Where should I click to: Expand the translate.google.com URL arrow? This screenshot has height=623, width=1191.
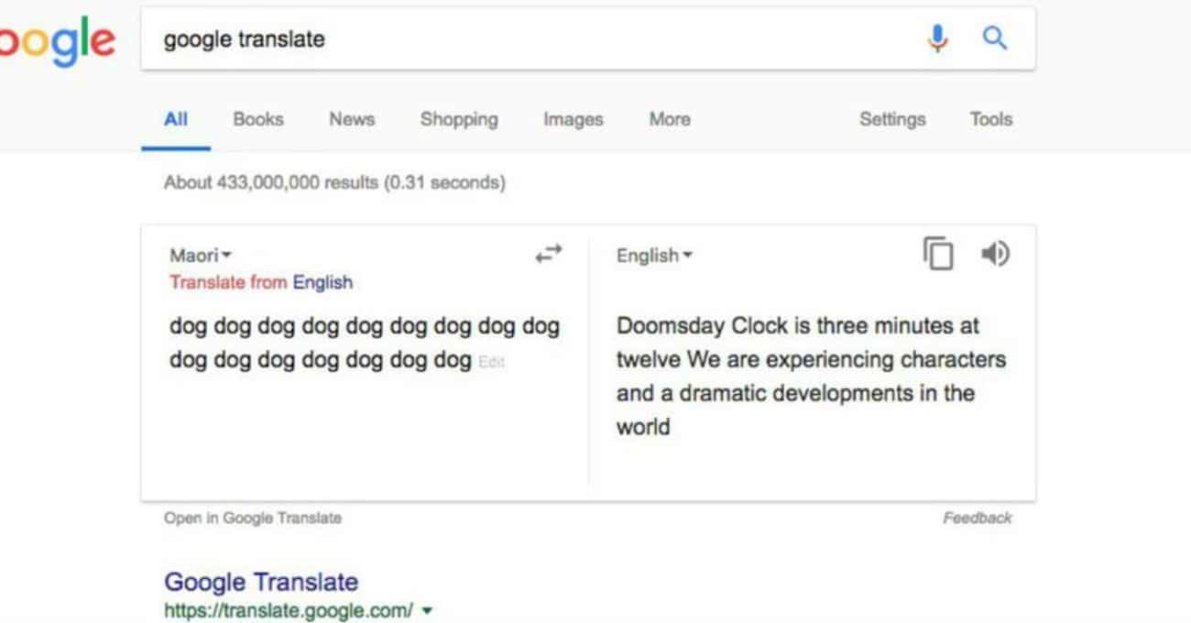(x=428, y=610)
